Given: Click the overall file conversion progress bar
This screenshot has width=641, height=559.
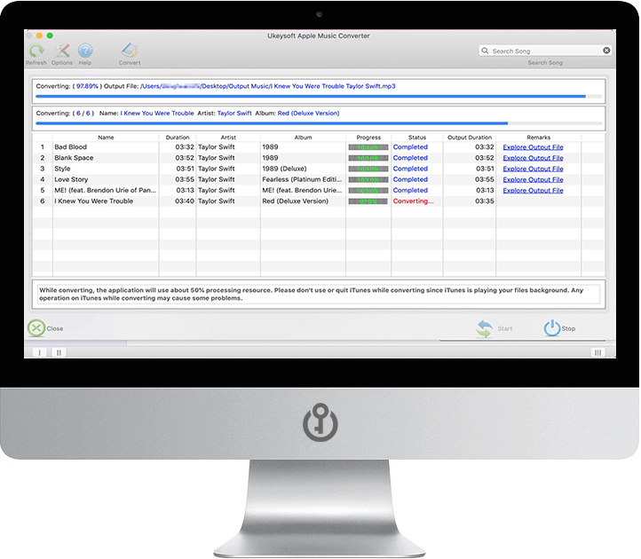Looking at the screenshot, I should point(319,97).
